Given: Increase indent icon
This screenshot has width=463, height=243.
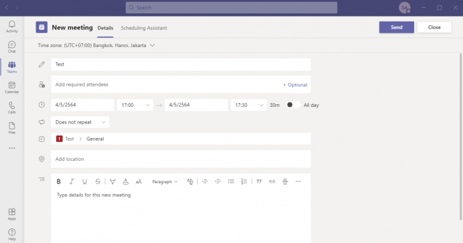Looking at the screenshot, I should pyautogui.click(x=218, y=181).
